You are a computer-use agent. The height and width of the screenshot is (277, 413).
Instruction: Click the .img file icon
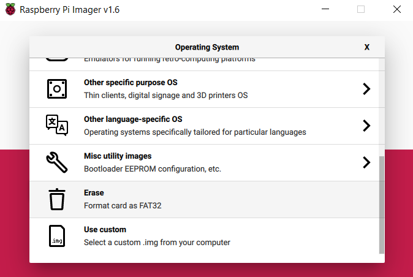[57, 236]
